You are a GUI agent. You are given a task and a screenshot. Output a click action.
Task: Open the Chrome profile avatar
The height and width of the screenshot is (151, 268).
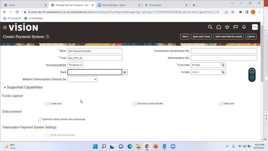253,12
